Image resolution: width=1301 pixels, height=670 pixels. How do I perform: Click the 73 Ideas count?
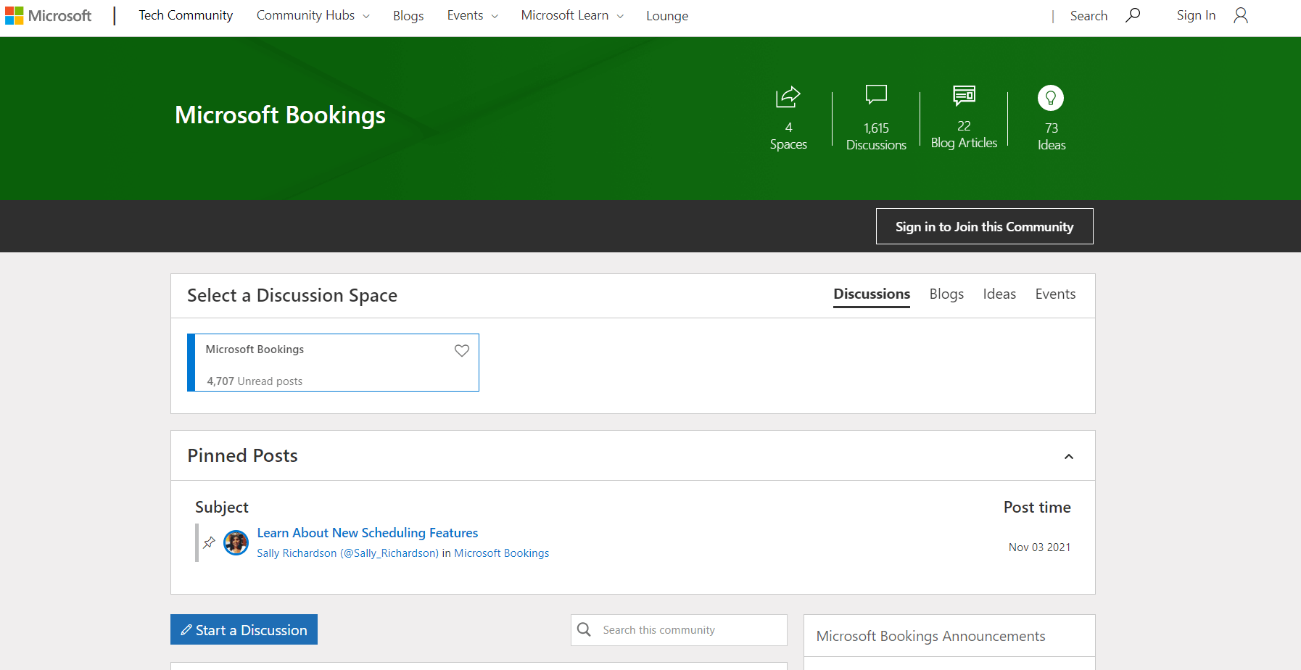coord(1052,136)
